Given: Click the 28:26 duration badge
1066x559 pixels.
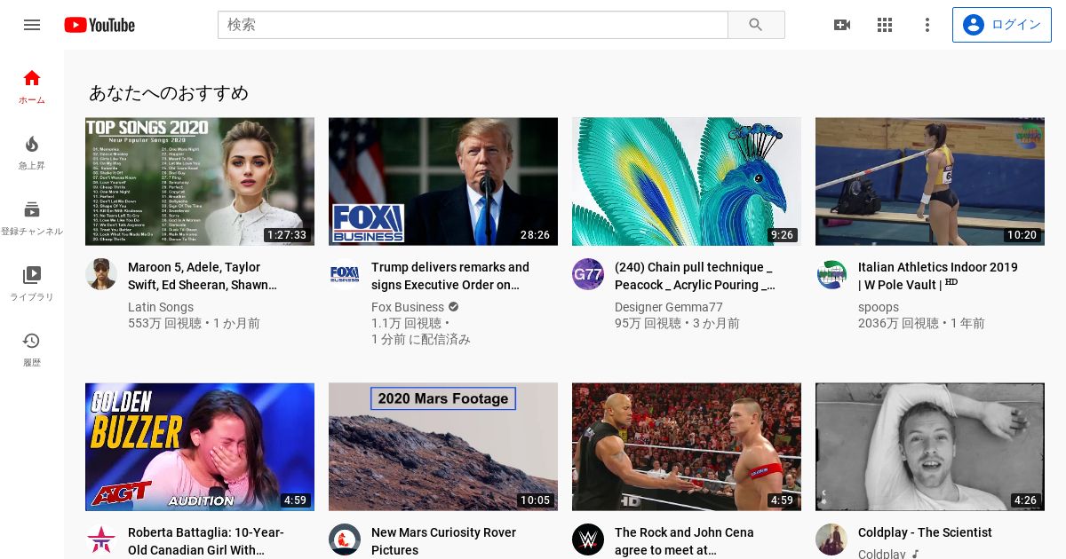Looking at the screenshot, I should pos(536,235).
